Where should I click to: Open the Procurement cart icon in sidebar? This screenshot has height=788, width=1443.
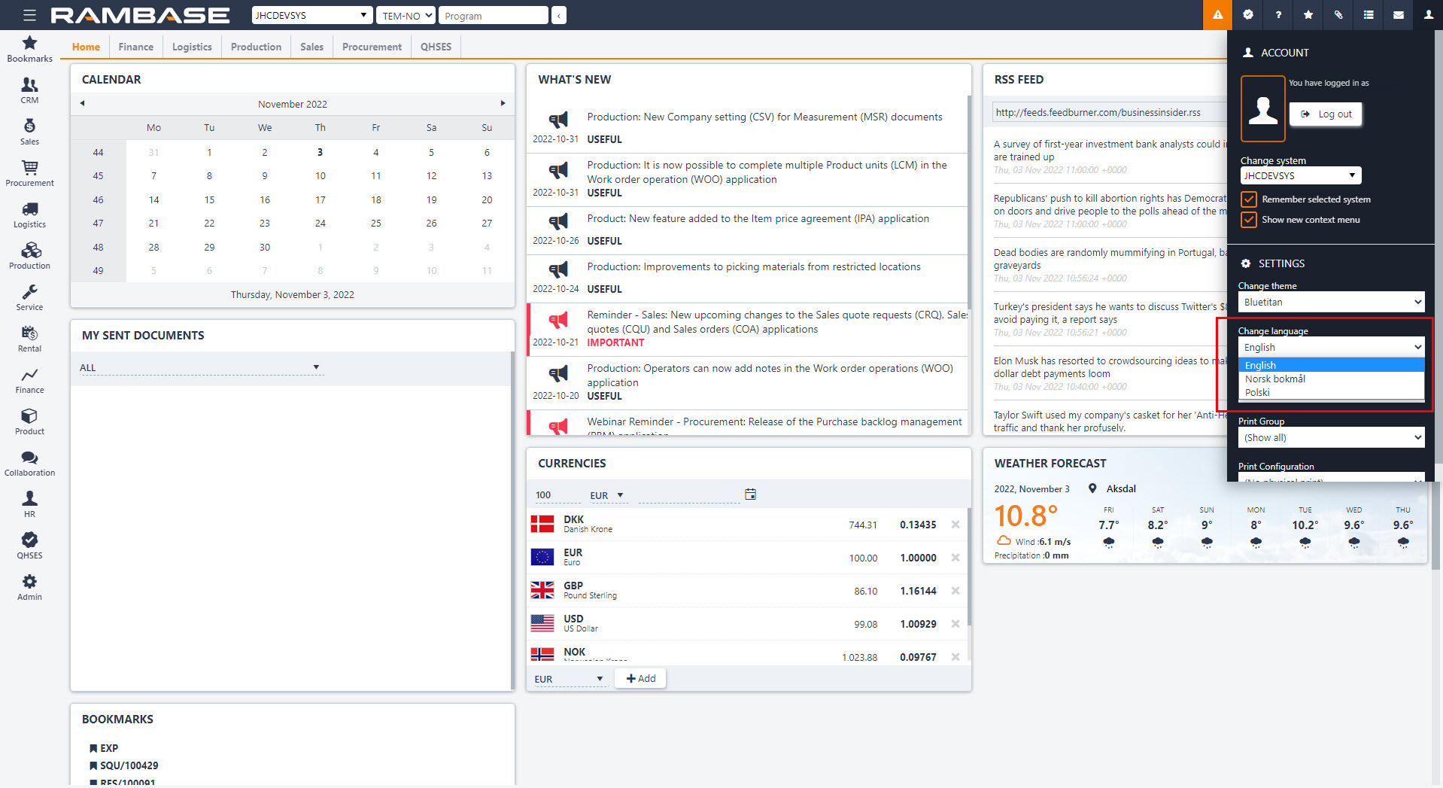(29, 172)
